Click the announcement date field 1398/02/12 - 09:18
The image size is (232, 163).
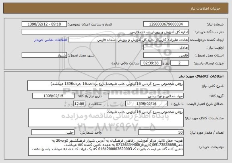coord(44,24)
